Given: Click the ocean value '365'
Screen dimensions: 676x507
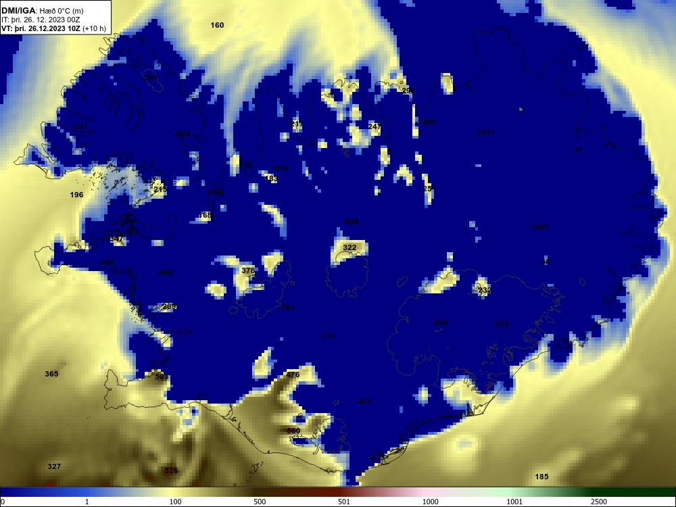Looking at the screenshot, I should click(52, 374).
